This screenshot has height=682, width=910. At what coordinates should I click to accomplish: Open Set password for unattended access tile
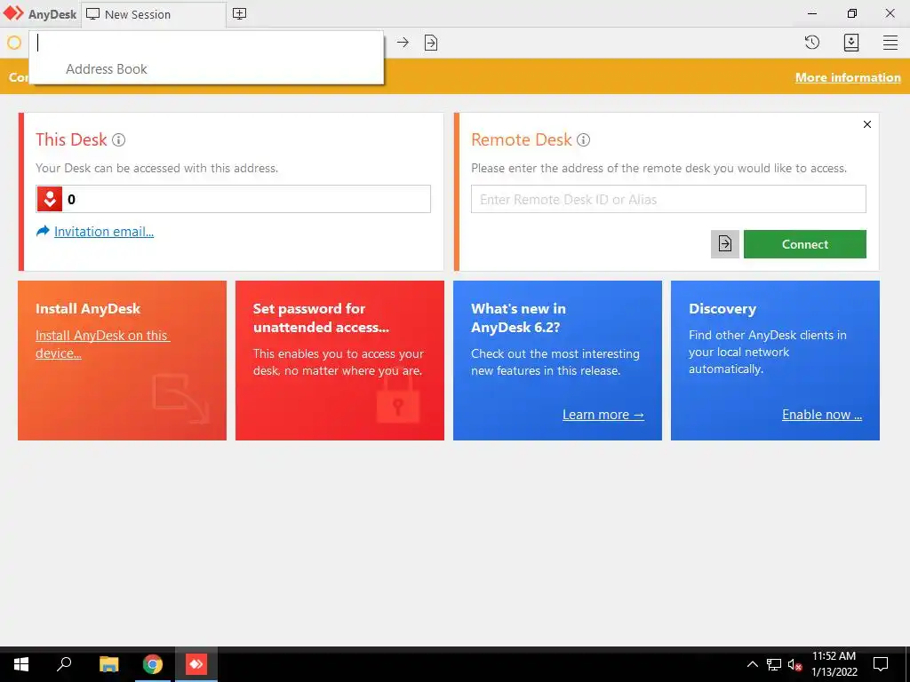339,361
